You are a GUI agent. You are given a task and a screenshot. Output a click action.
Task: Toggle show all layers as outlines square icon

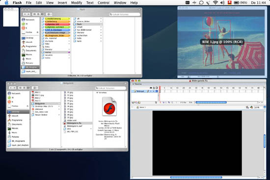click(157, 88)
